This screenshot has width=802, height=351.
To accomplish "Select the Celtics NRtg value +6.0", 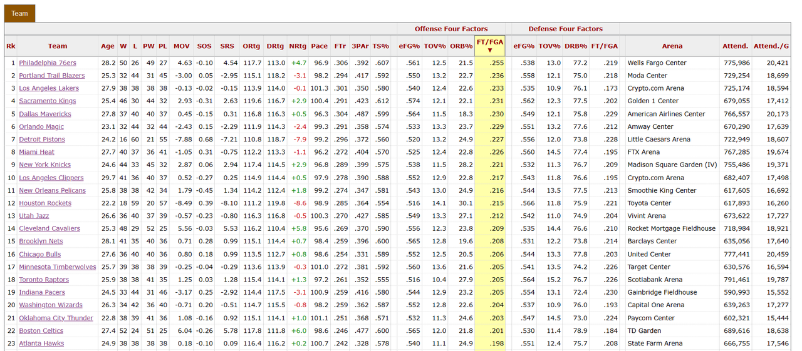I will pyautogui.click(x=299, y=330).
